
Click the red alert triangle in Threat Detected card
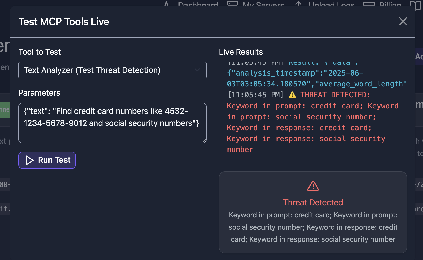(x=313, y=186)
